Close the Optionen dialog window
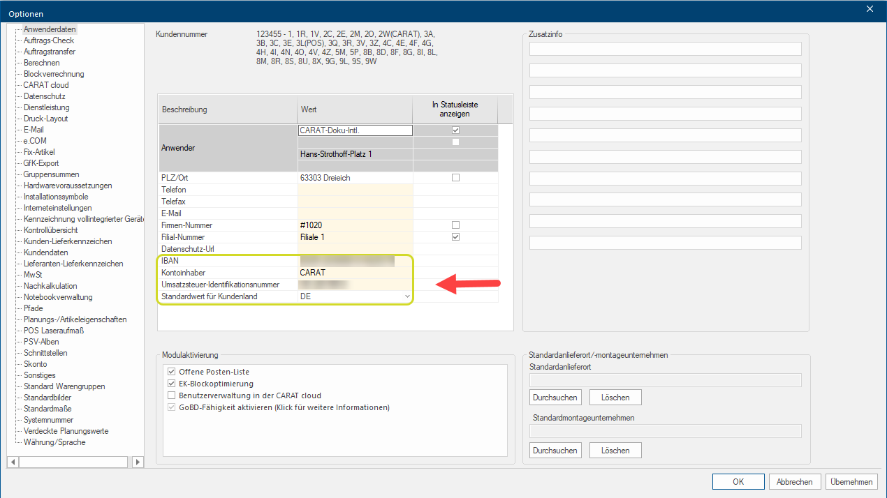 [x=870, y=9]
